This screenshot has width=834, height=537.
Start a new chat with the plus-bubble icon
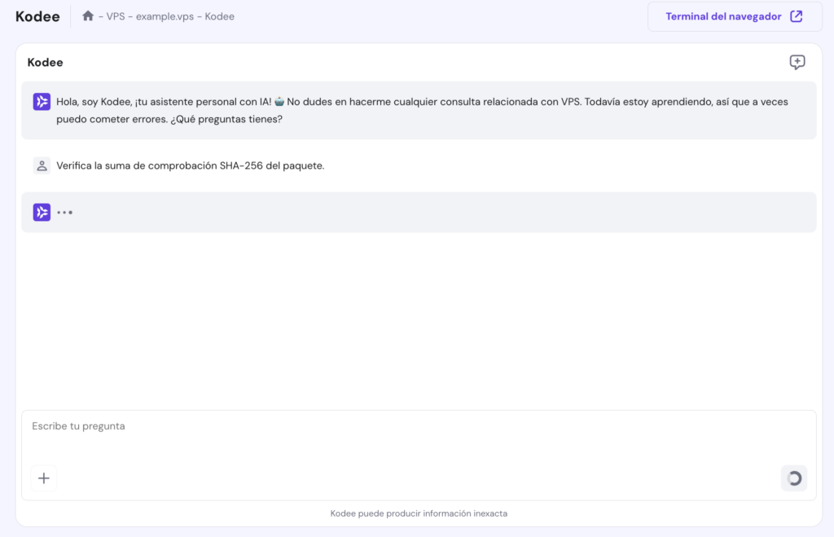pyautogui.click(x=797, y=63)
